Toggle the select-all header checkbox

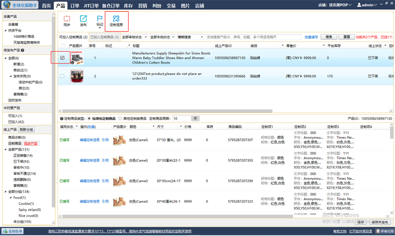click(x=63, y=46)
